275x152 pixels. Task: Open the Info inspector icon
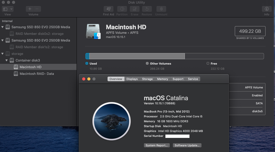point(267,9)
